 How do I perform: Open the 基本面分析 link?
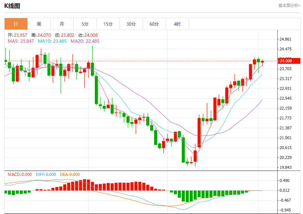[x=289, y=6]
